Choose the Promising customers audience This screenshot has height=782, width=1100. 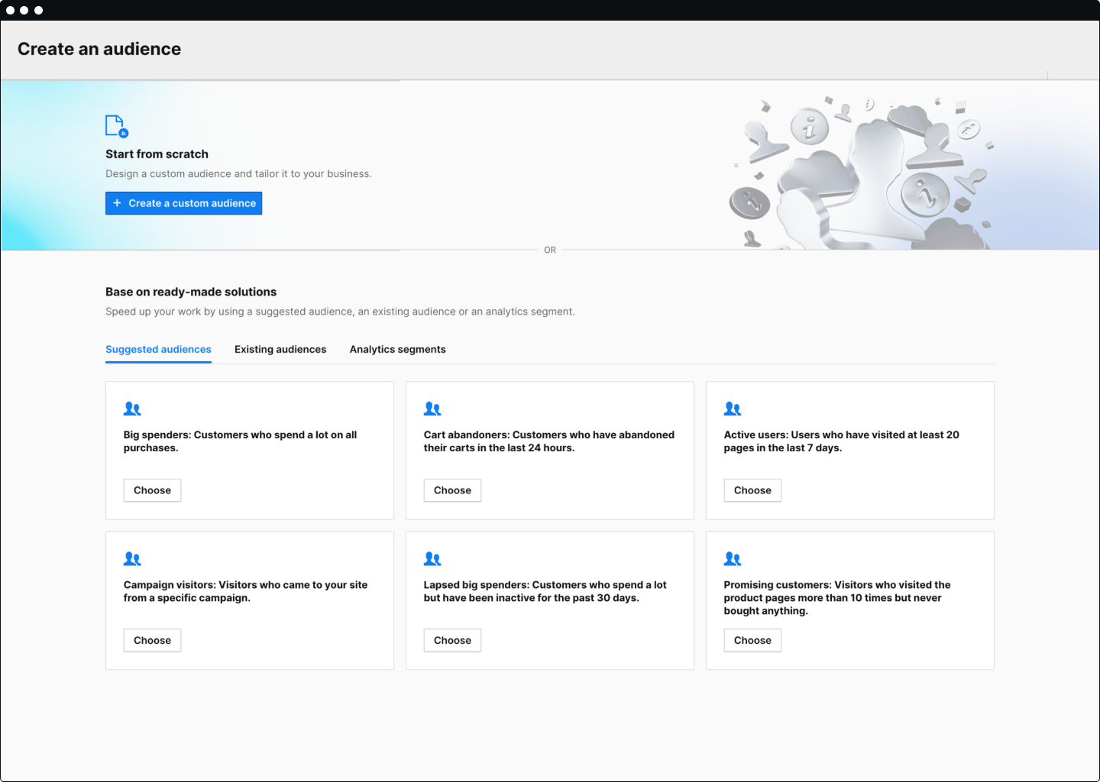[752, 641]
